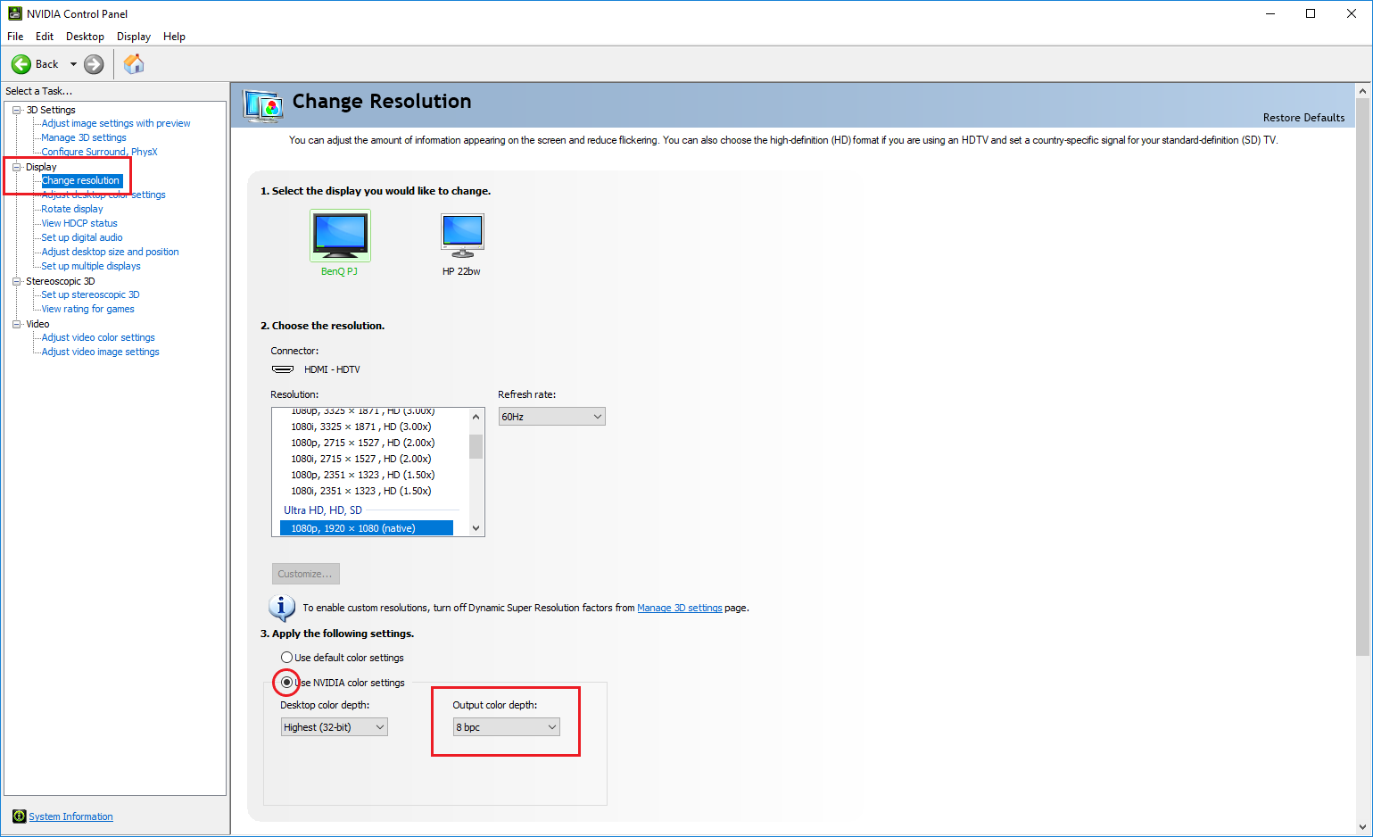Select 1080p, 1920 × 1080 (native) resolution
This screenshot has height=837, width=1373.
[367, 528]
